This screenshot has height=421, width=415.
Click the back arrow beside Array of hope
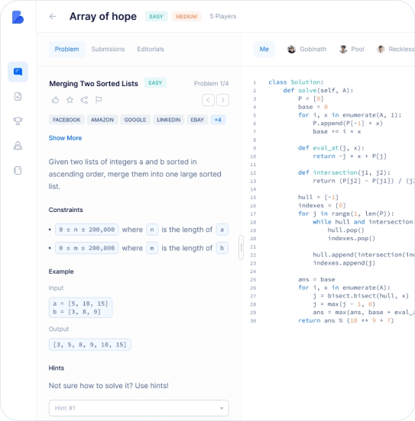pos(53,16)
